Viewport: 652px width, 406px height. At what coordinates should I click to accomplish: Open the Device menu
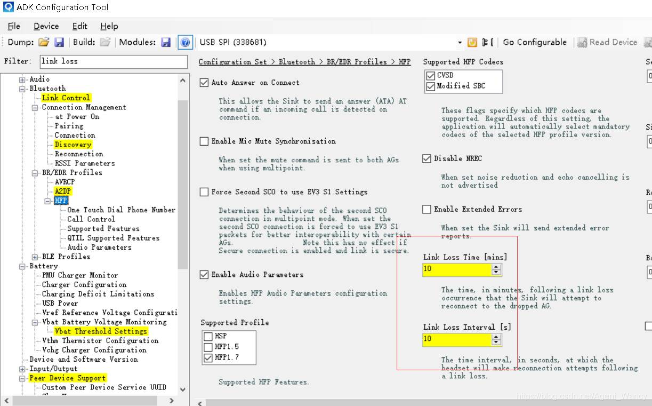(46, 26)
